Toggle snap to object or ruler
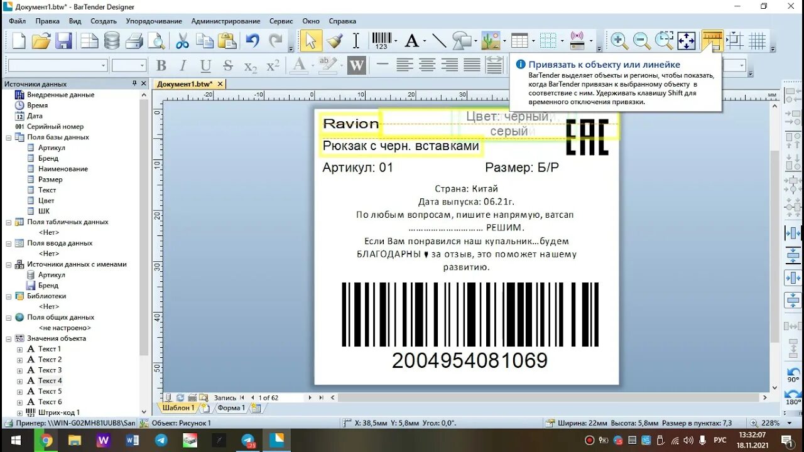804x452 pixels. [x=712, y=41]
